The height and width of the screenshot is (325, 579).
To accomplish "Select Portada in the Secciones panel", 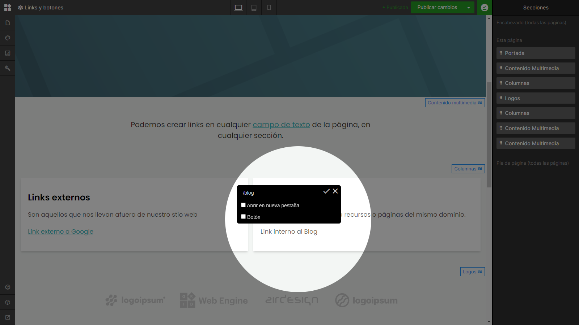I will pos(536,53).
